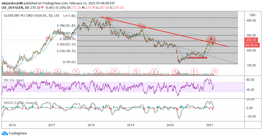
Task: Click the 80.00 level on the RSI axis
Action: [250, 80]
